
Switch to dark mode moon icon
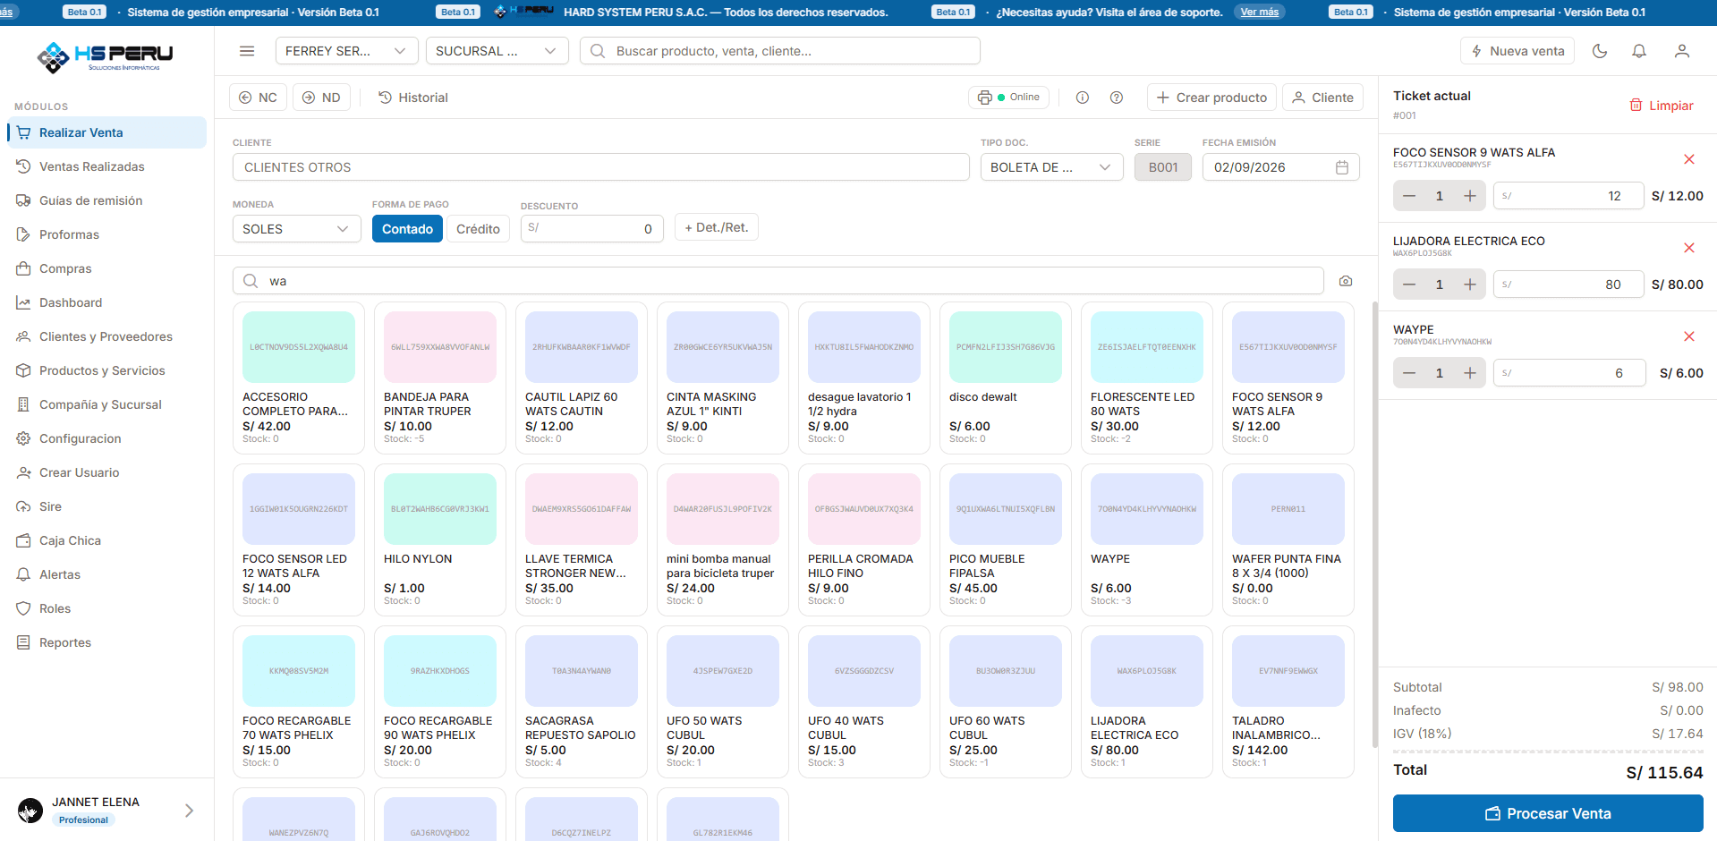(x=1600, y=51)
